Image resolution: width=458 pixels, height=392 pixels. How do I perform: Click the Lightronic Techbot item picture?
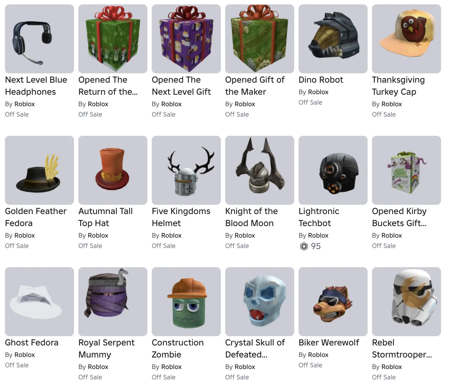point(333,170)
